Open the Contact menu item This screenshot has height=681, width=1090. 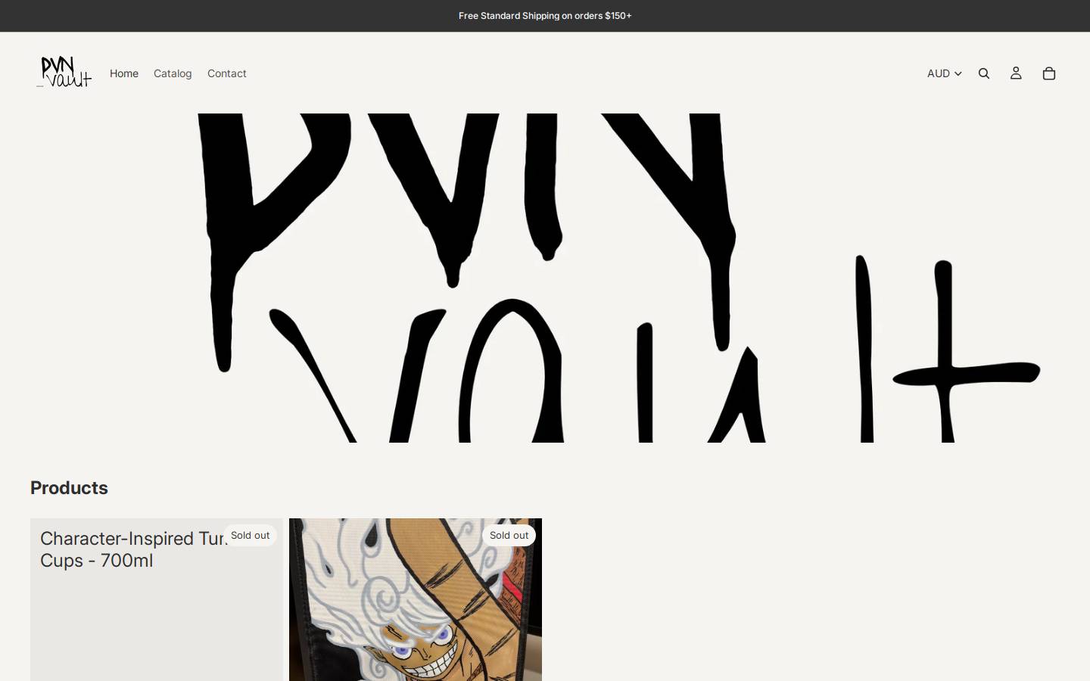tap(227, 73)
